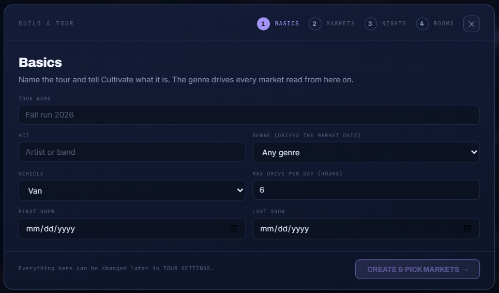This screenshot has height=293, width=499.
Task: Go to the Rooms step label
Action: point(444,24)
